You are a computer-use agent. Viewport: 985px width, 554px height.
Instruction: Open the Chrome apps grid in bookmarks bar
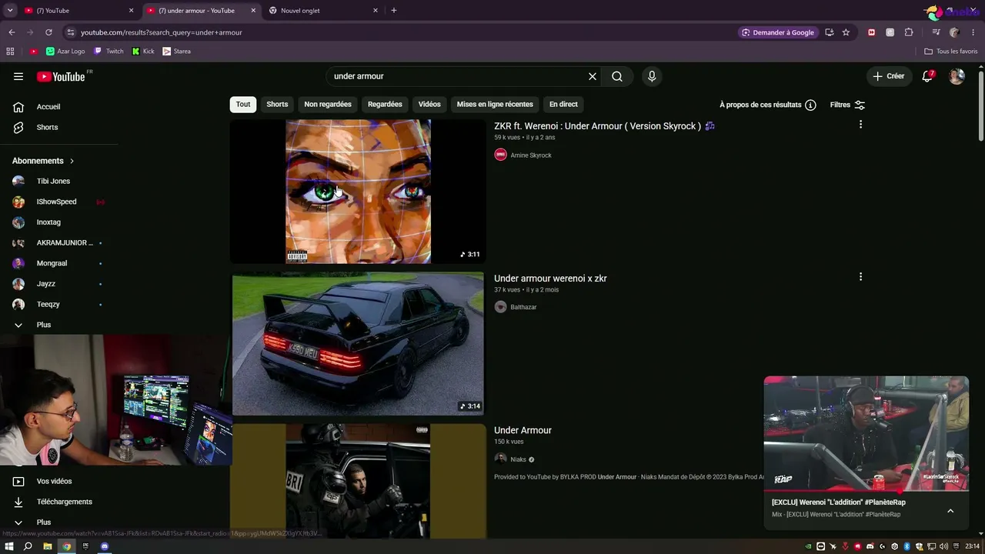[x=10, y=52]
